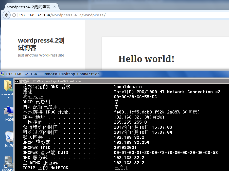Image resolution: width=229 pixels, height=171 pixels.
Task: Open the Remote Desktop Connection title bar icon
Action: tap(3, 74)
